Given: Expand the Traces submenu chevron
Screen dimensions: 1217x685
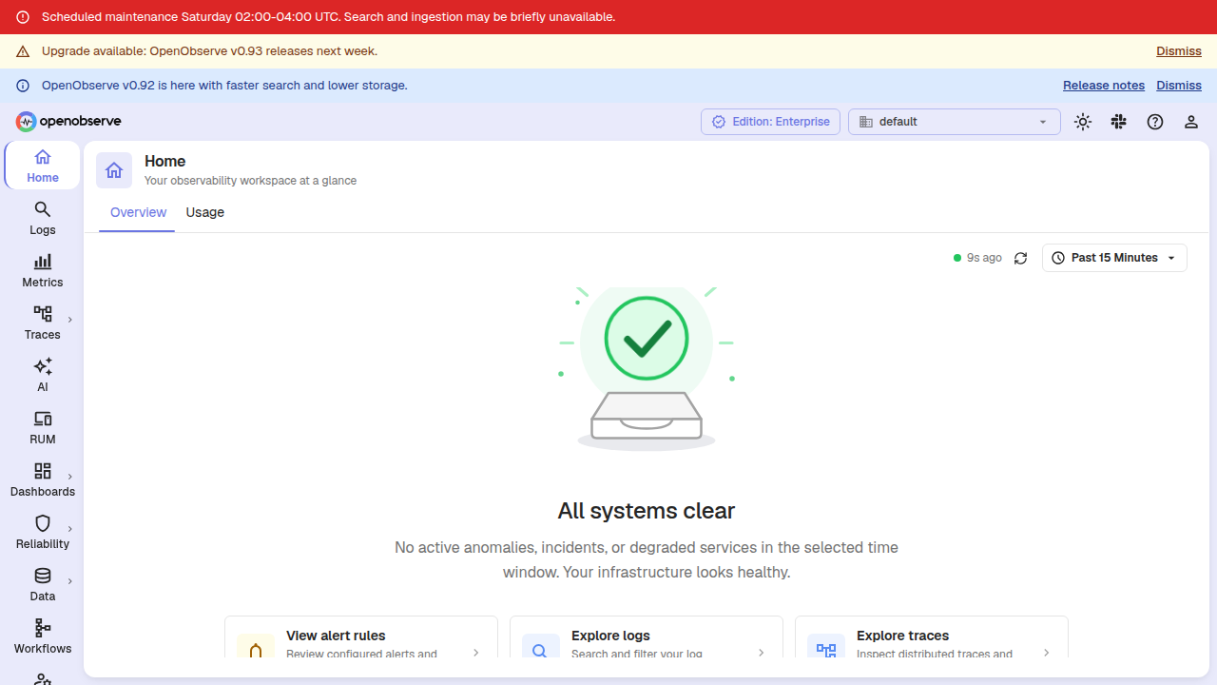Looking at the screenshot, I should coord(70,320).
